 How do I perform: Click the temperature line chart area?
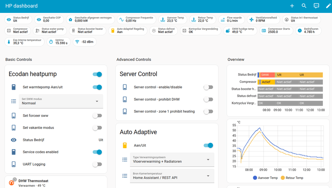coord(280,146)
